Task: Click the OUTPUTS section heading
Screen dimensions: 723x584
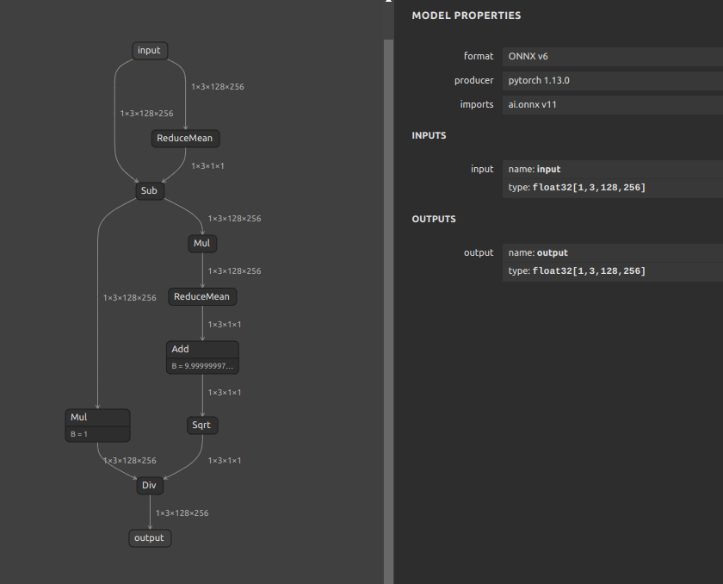Action: 434,219
